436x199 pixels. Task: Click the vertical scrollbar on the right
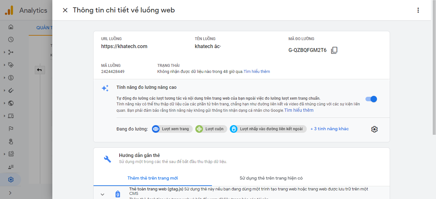434,67
